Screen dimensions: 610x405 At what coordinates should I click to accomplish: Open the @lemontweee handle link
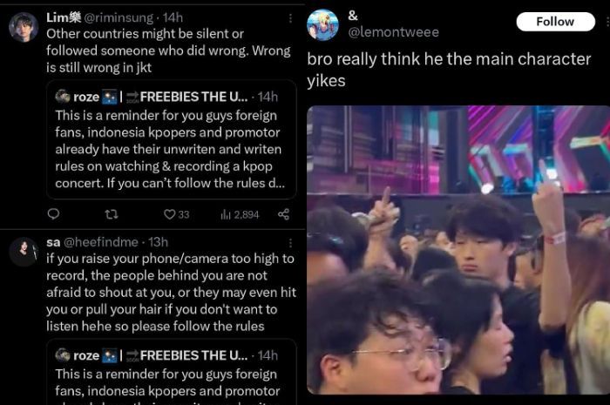(394, 32)
